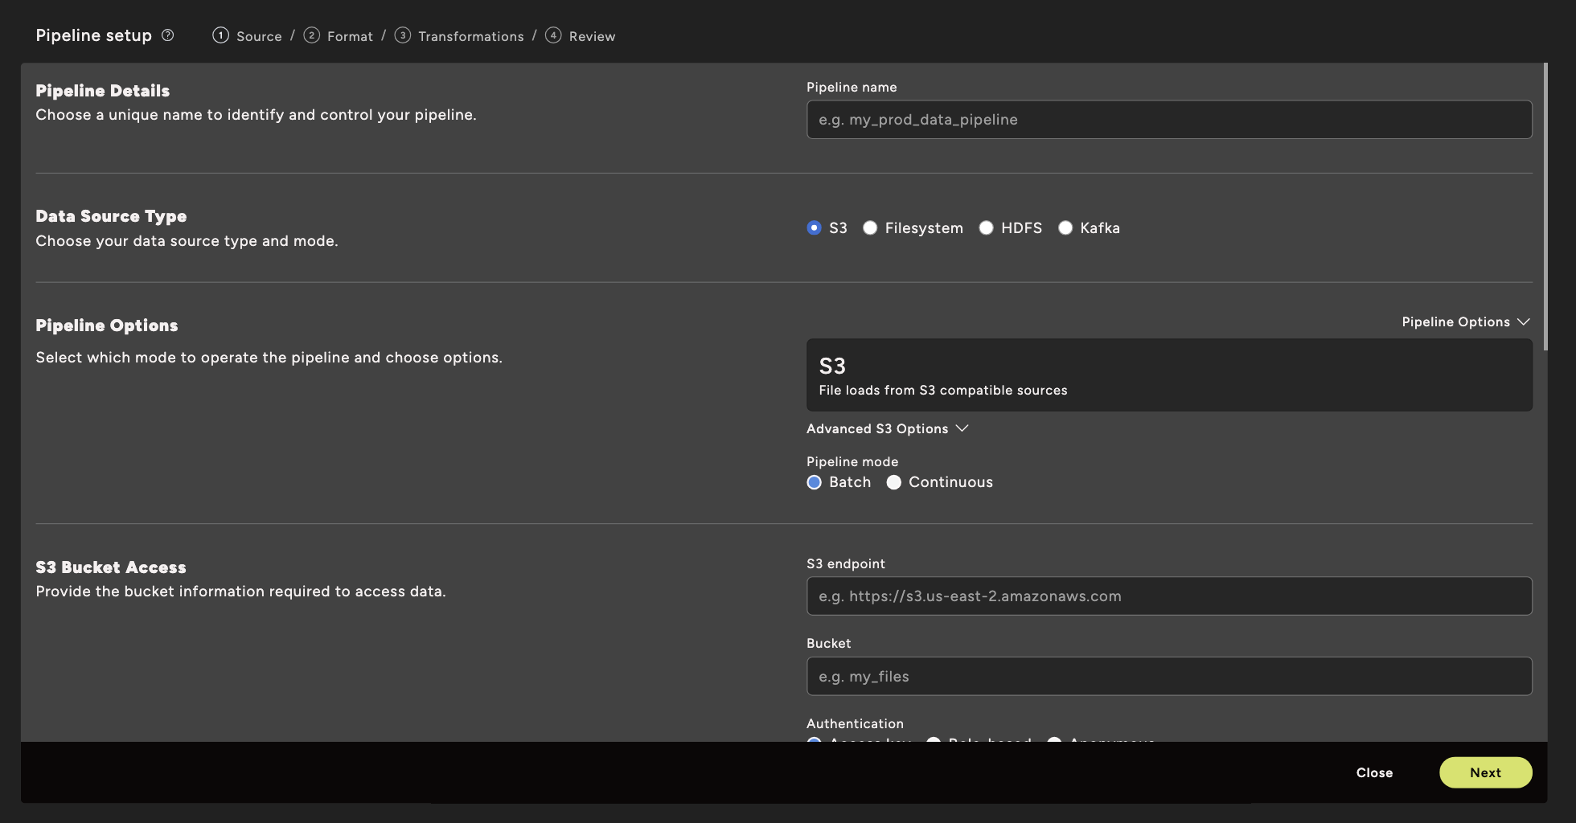This screenshot has height=823, width=1576.
Task: Go to the Transformations step
Action: [458, 36]
